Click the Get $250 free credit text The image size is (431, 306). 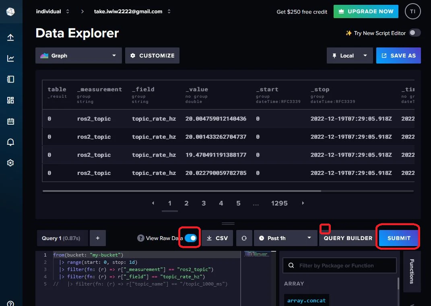point(302,12)
